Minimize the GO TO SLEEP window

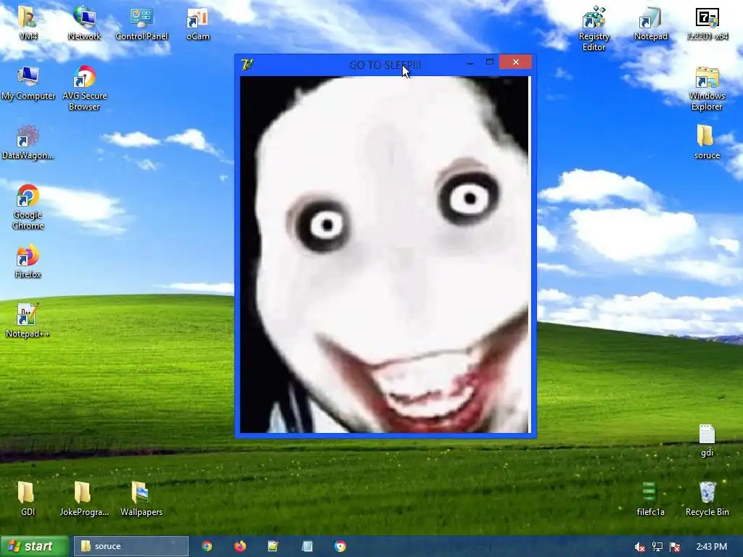[x=470, y=62]
